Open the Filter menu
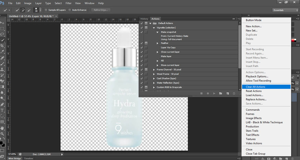The image size is (300, 160). (69, 3)
